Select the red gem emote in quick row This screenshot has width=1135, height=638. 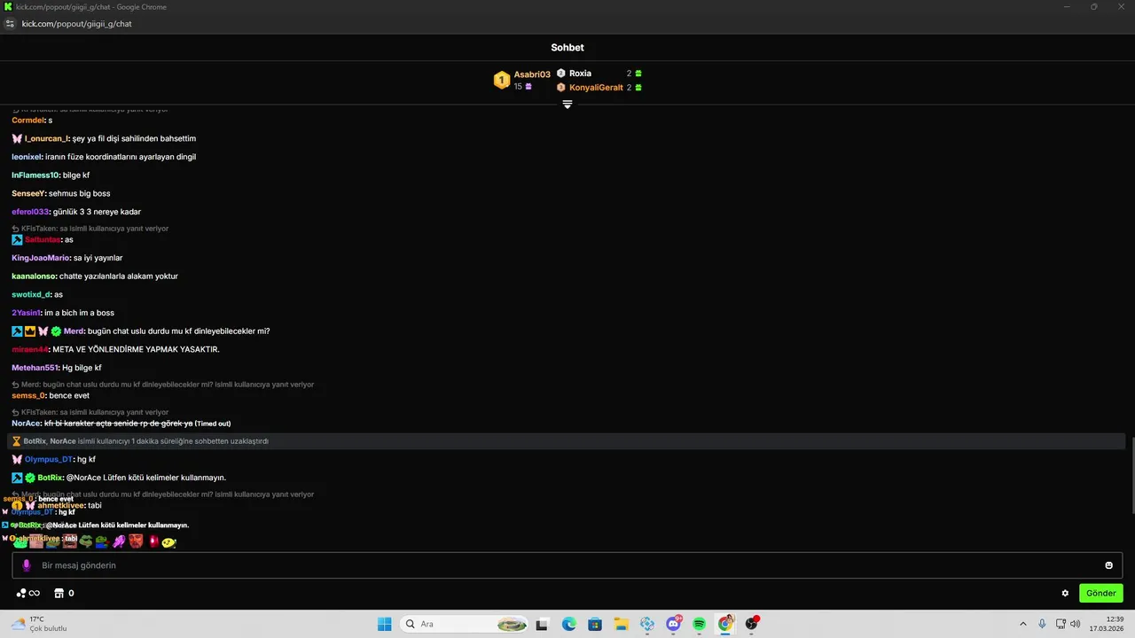pos(153,541)
